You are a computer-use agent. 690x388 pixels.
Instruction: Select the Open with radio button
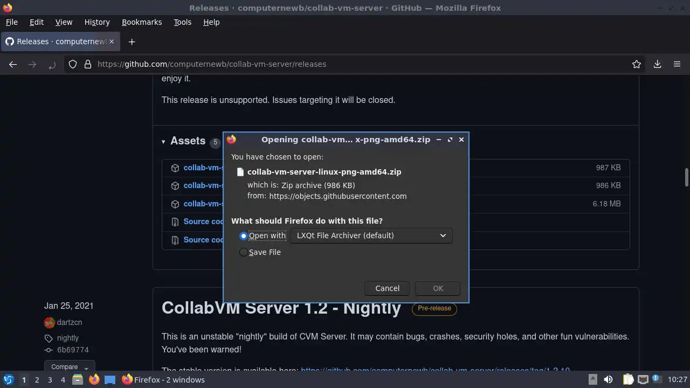(244, 236)
